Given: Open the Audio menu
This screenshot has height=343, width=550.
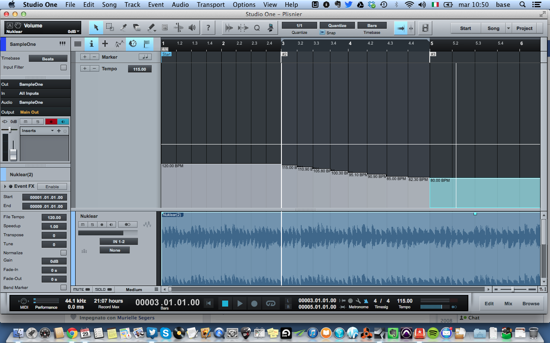Looking at the screenshot, I should click(180, 5).
